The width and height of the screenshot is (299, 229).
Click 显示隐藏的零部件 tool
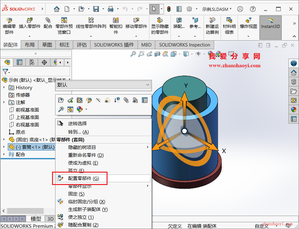pyautogui.click(x=160, y=26)
